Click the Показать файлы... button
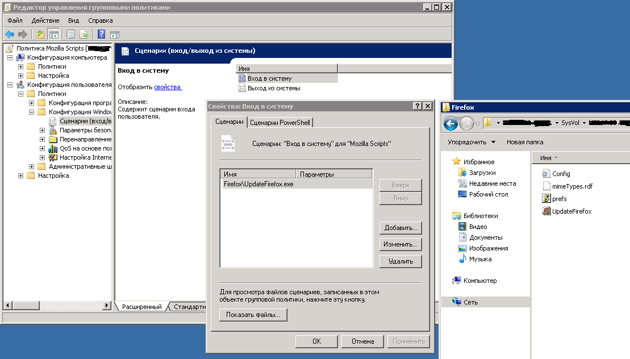 253,315
